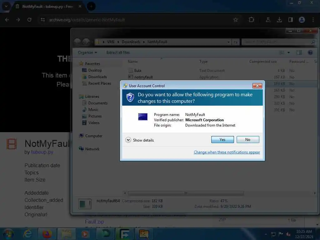This screenshot has height=240, width=320.
Task: Select Videos library
Action: pyautogui.click(x=94, y=122)
